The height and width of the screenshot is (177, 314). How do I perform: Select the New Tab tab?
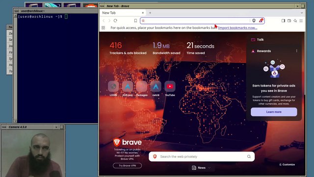(x=123, y=13)
